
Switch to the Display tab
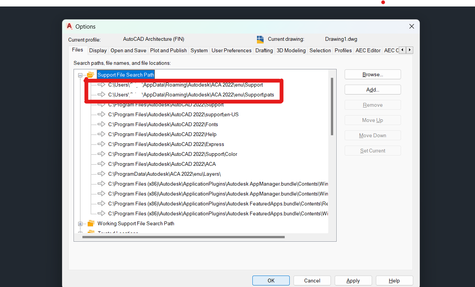98,50
